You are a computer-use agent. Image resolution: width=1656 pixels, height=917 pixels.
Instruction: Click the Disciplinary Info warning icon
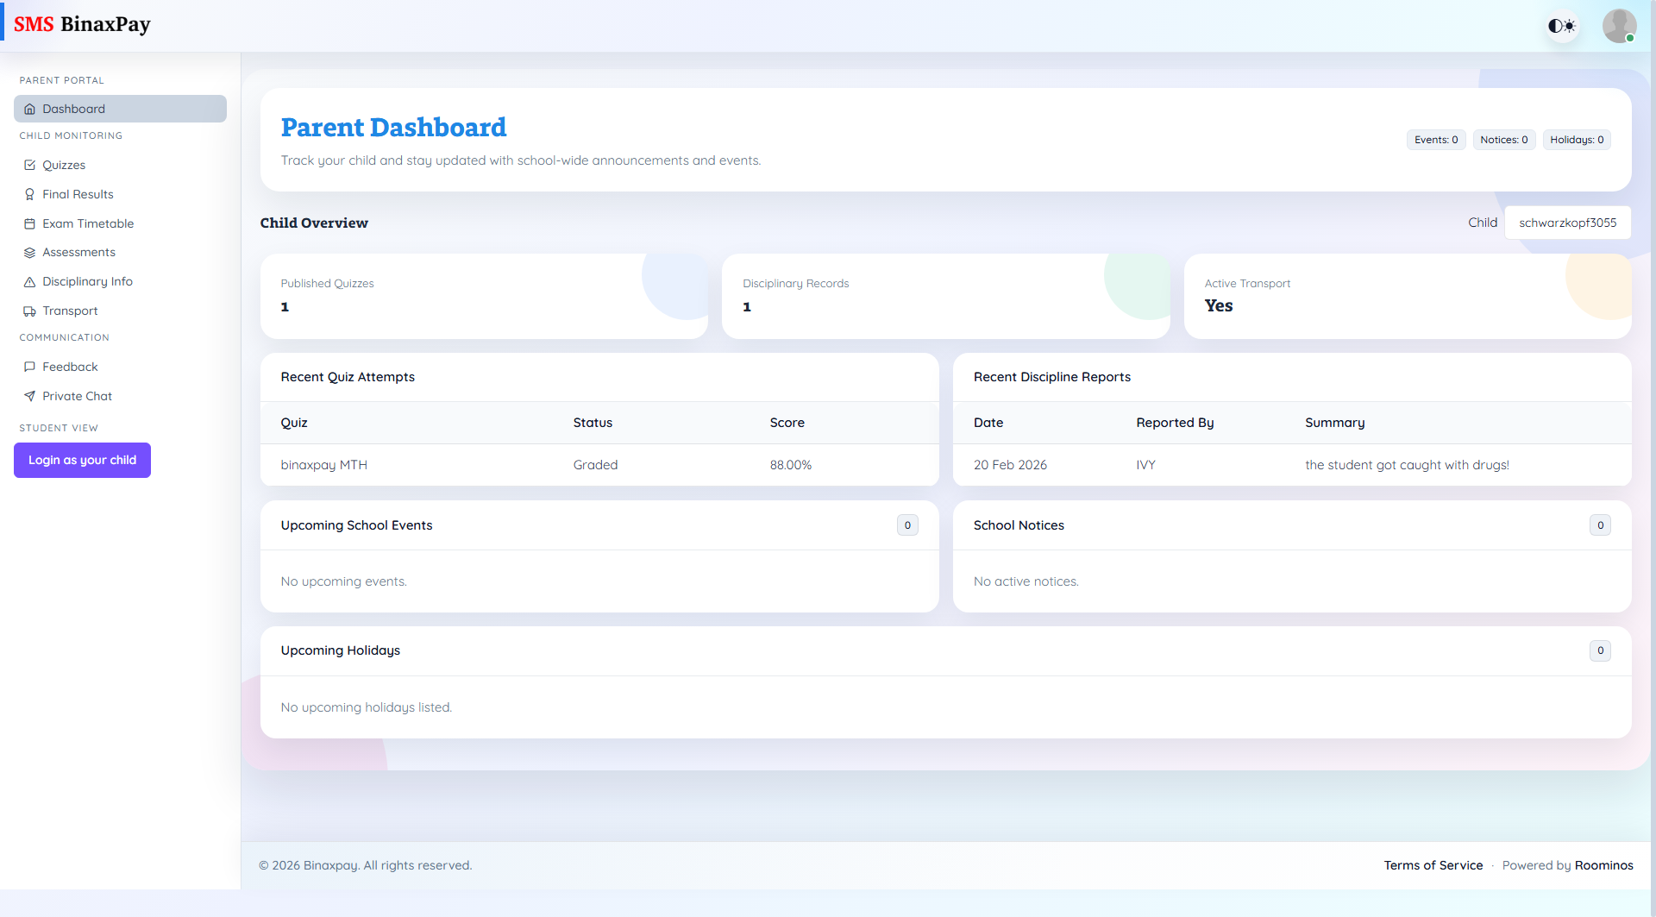(x=30, y=281)
